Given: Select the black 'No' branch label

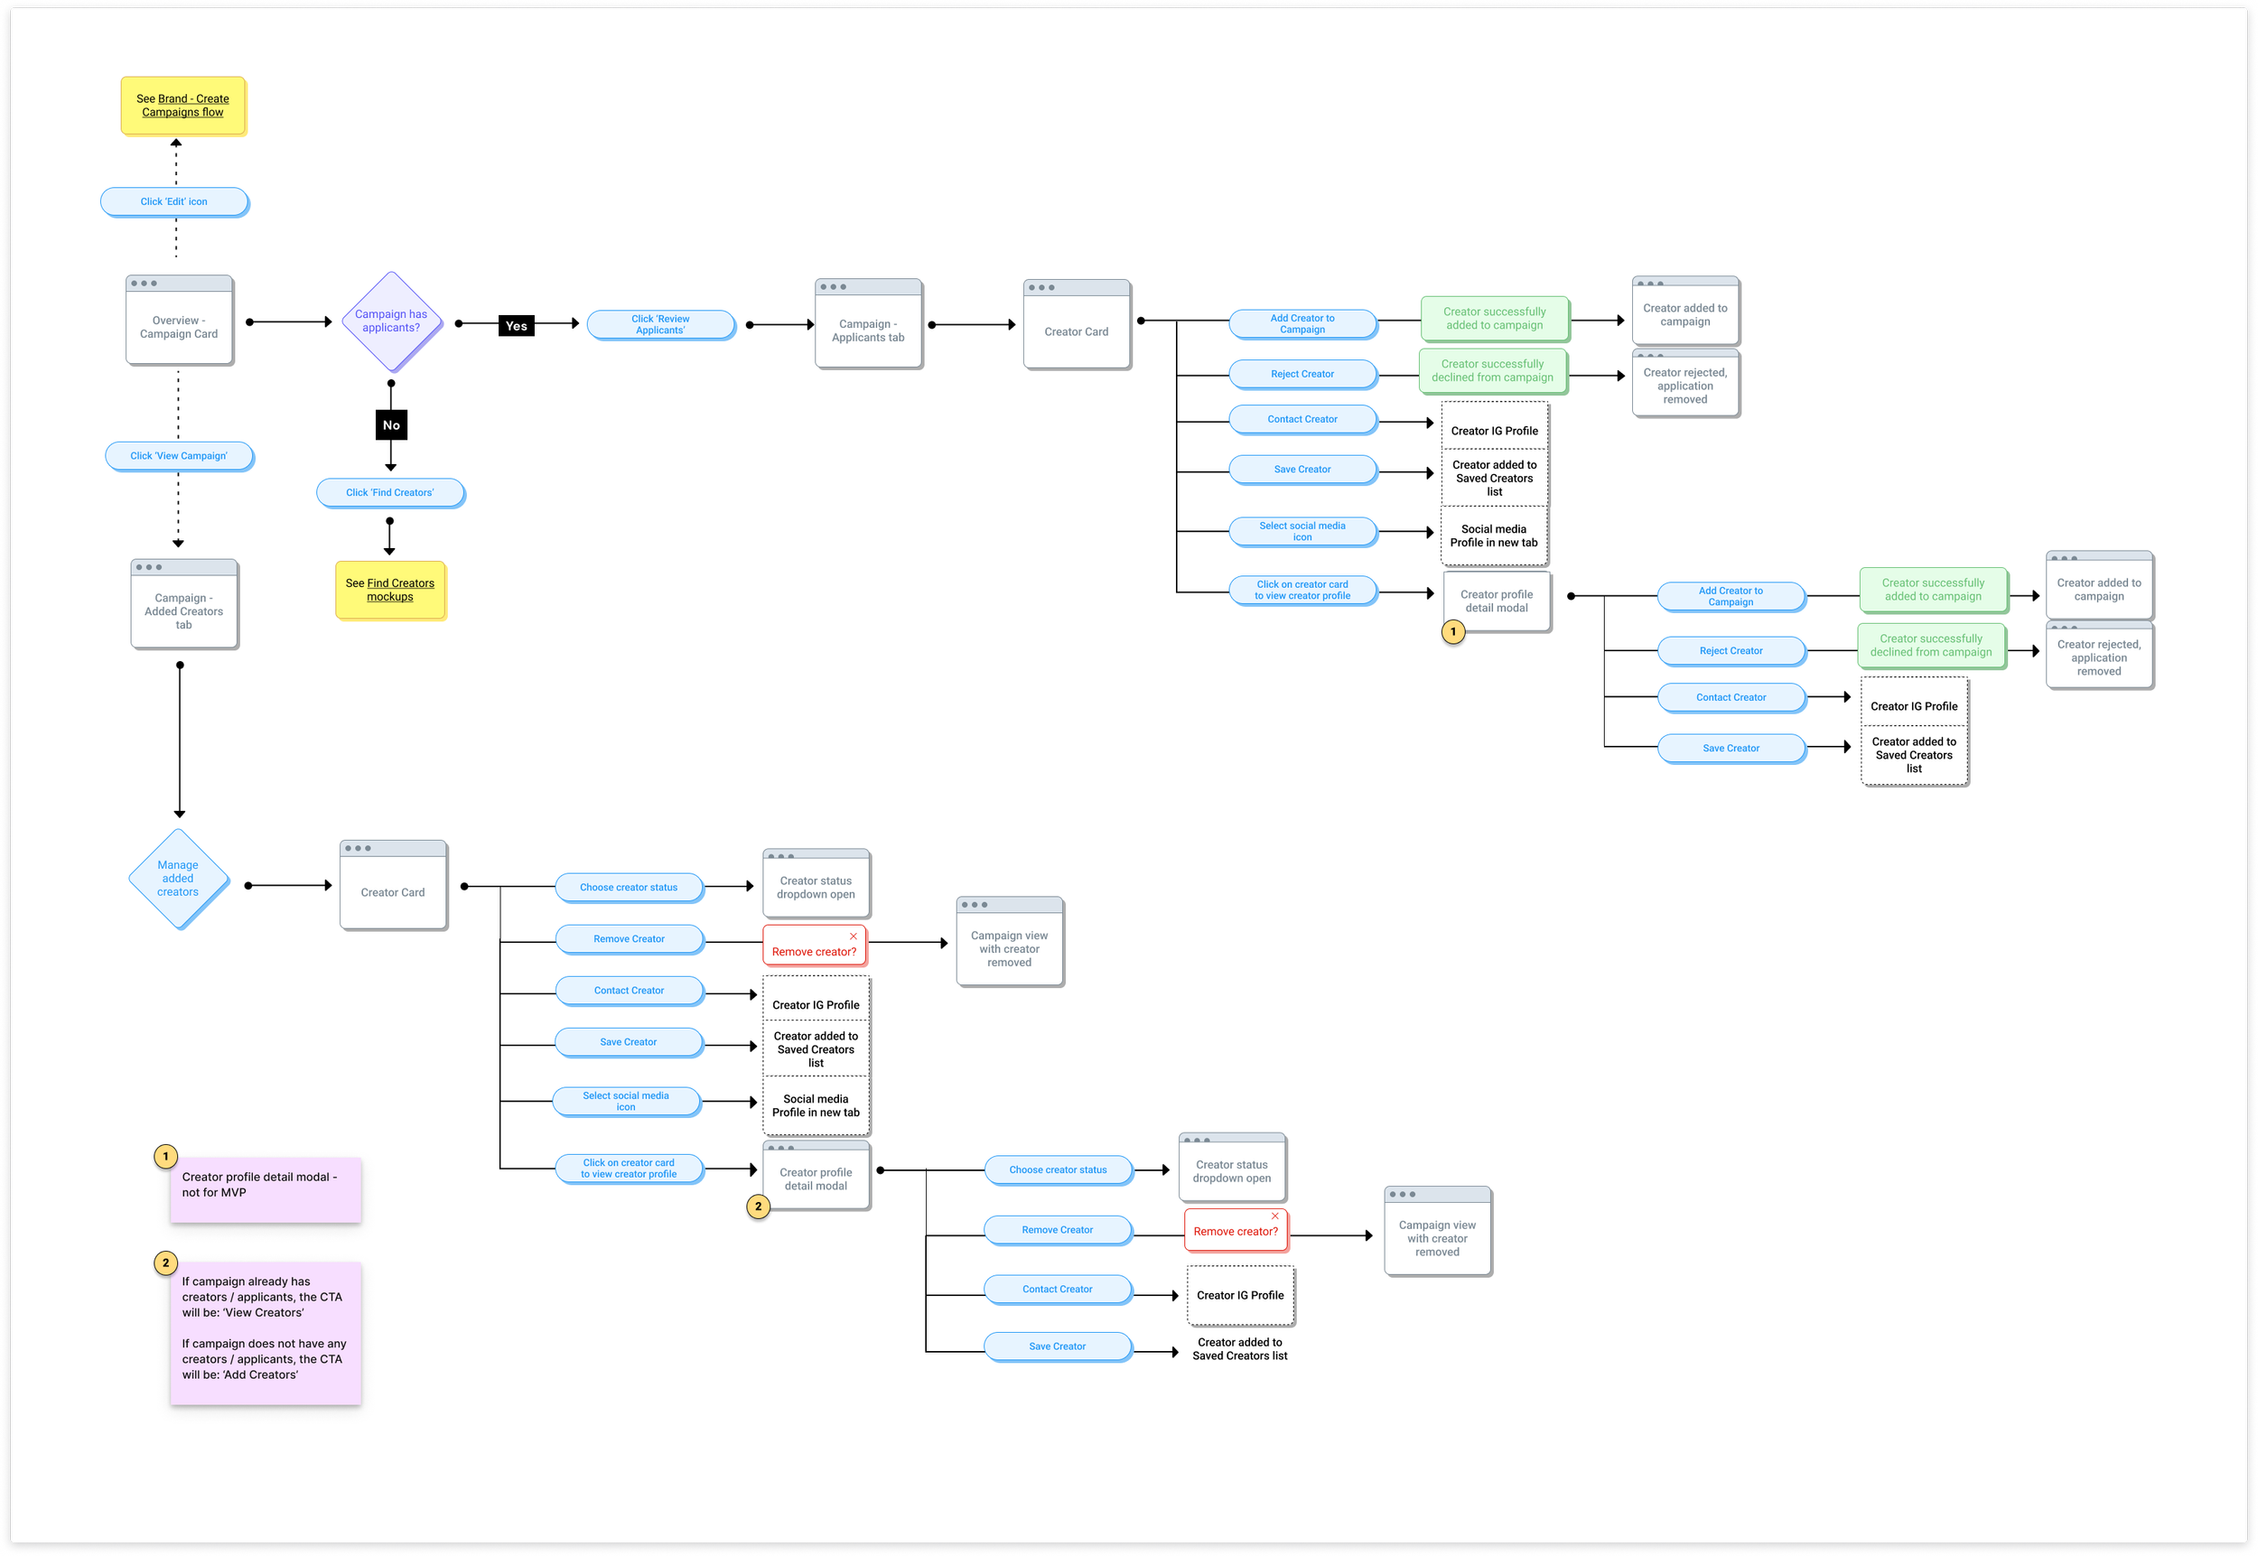Looking at the screenshot, I should 391,425.
